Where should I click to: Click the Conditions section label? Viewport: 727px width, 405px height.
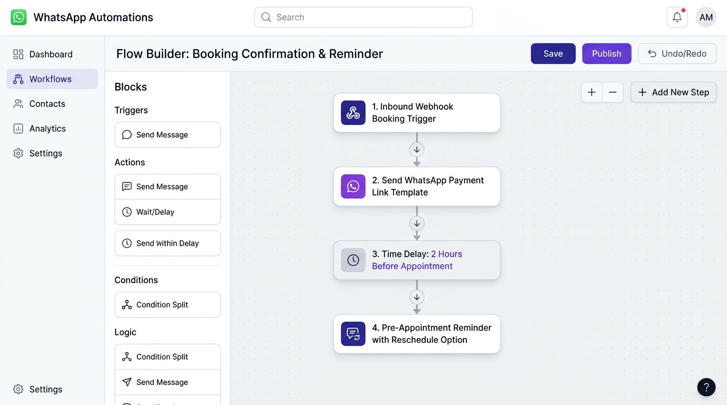coord(136,280)
